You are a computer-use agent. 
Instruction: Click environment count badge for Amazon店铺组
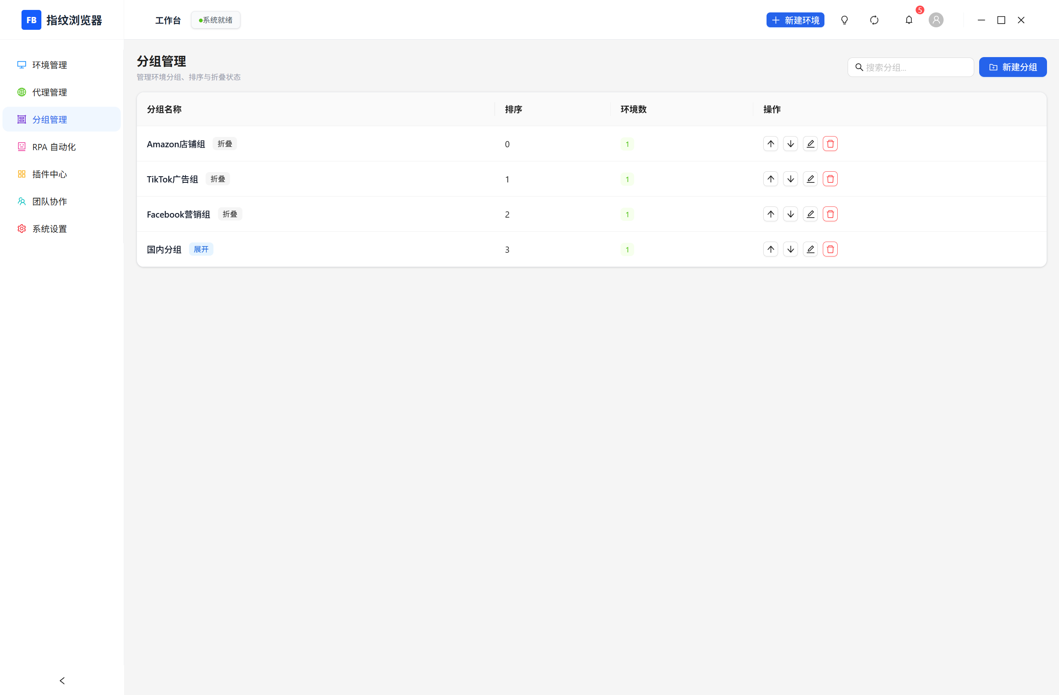(x=628, y=144)
